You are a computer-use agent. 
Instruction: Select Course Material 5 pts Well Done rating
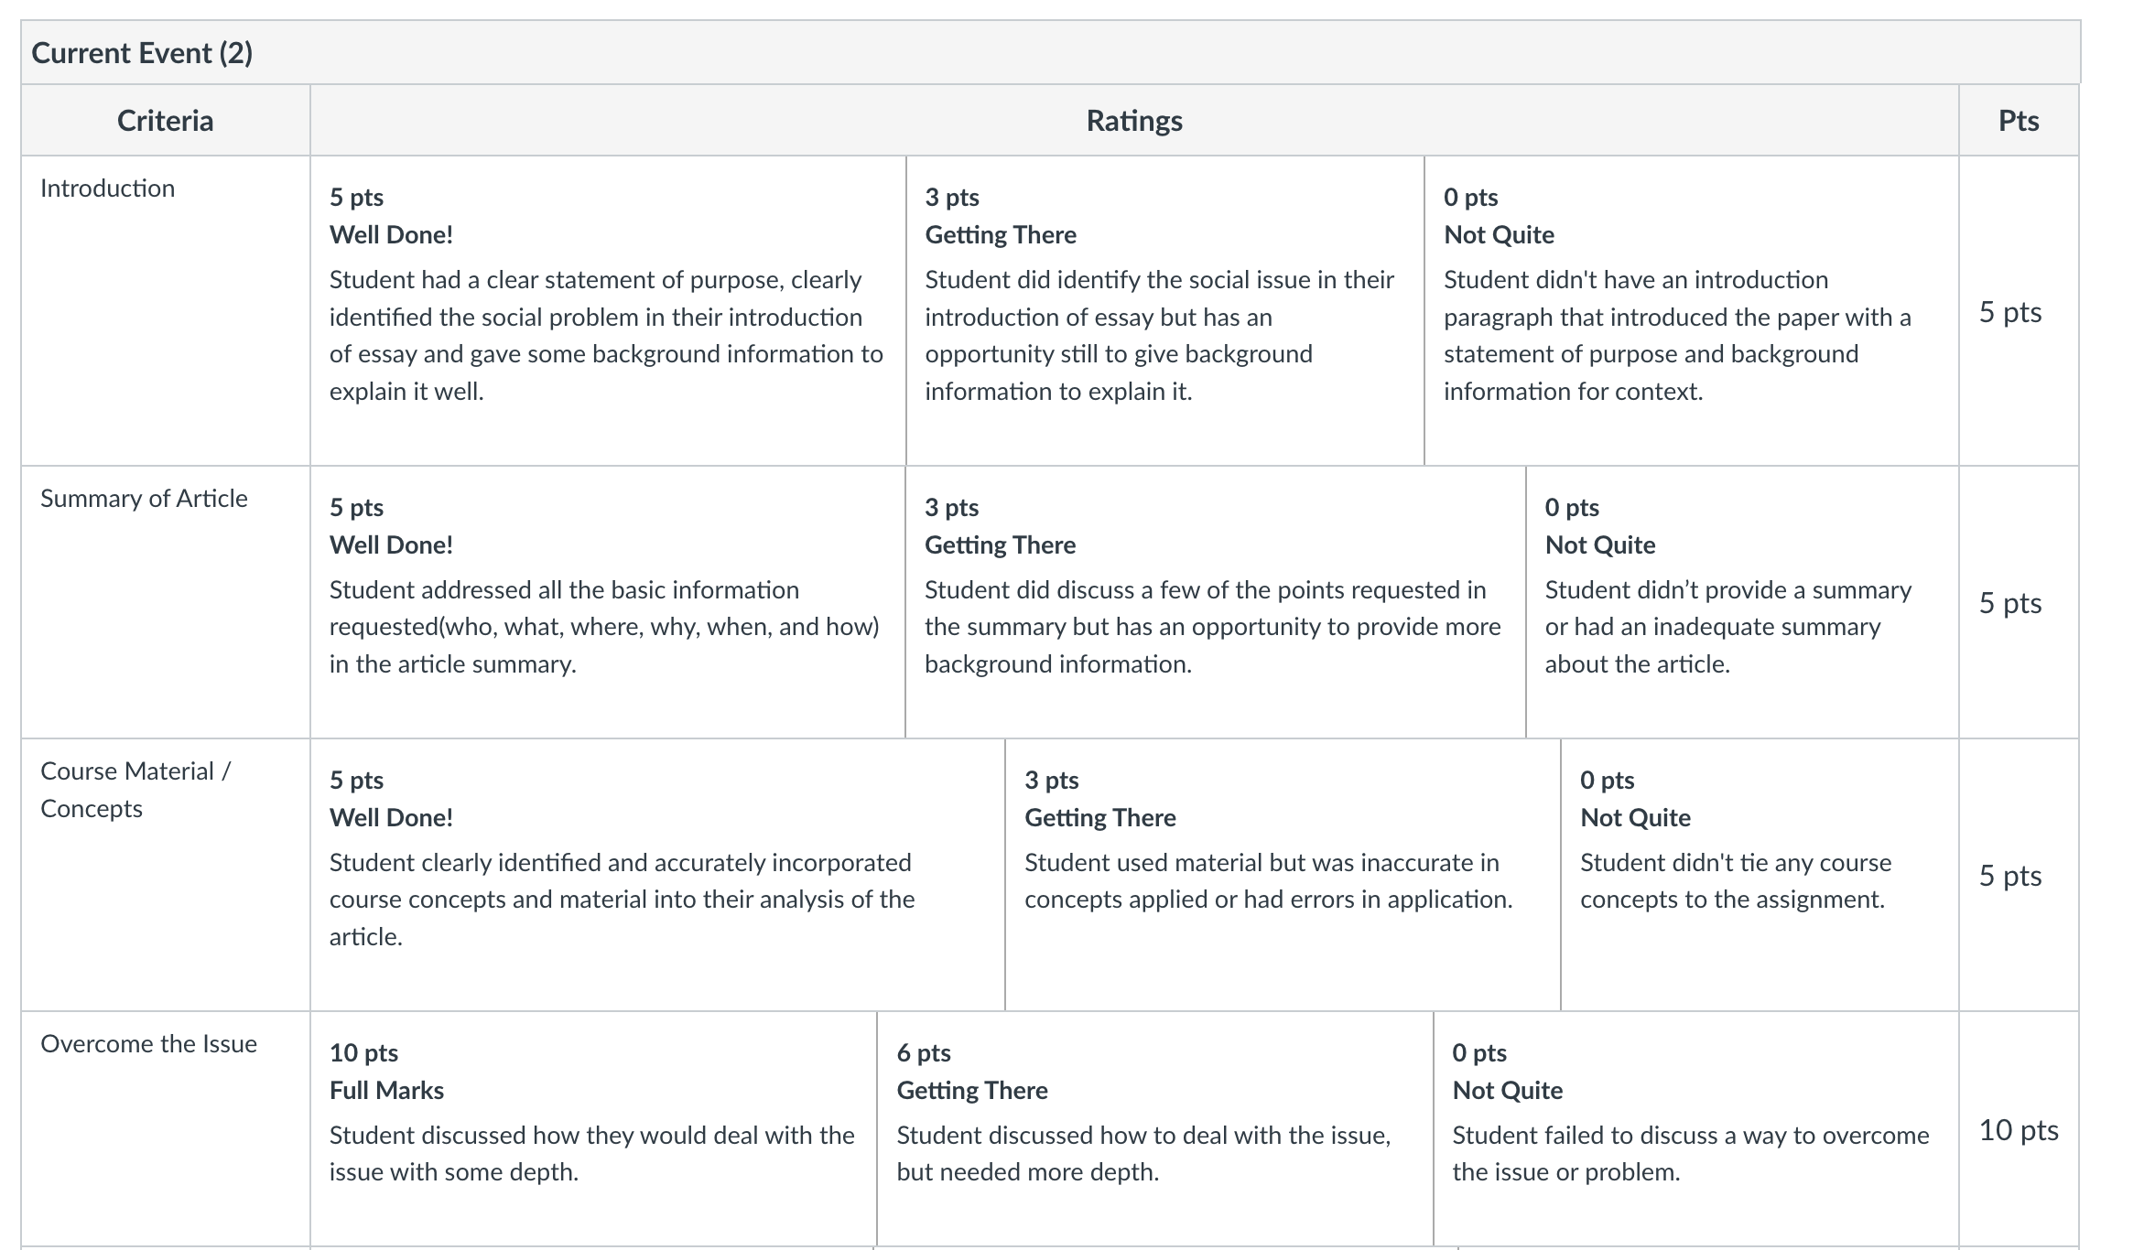pyautogui.click(x=657, y=875)
